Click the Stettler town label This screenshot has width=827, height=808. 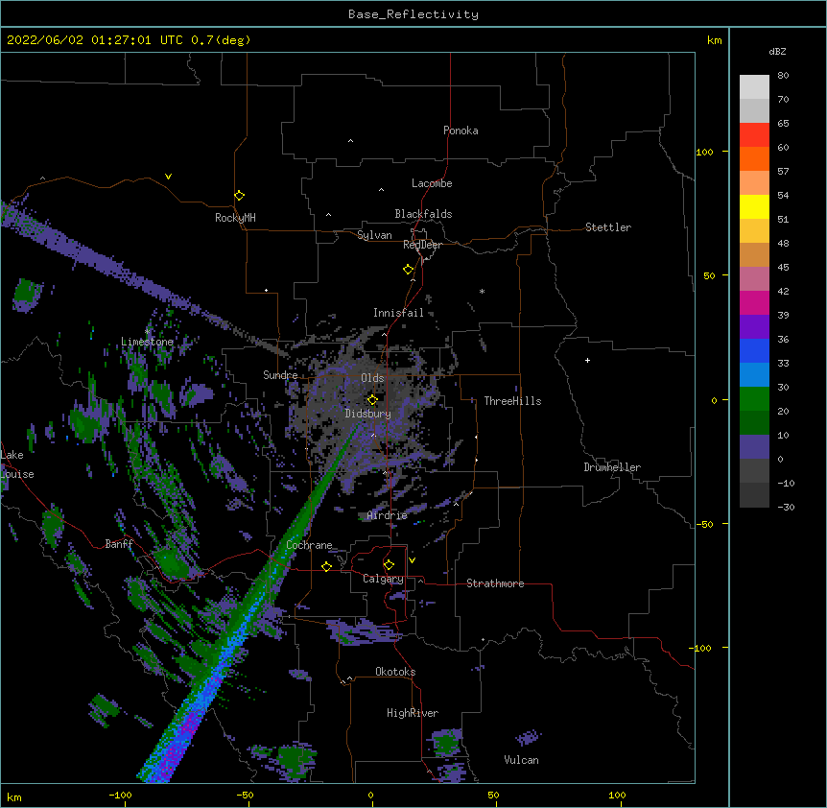coord(608,227)
